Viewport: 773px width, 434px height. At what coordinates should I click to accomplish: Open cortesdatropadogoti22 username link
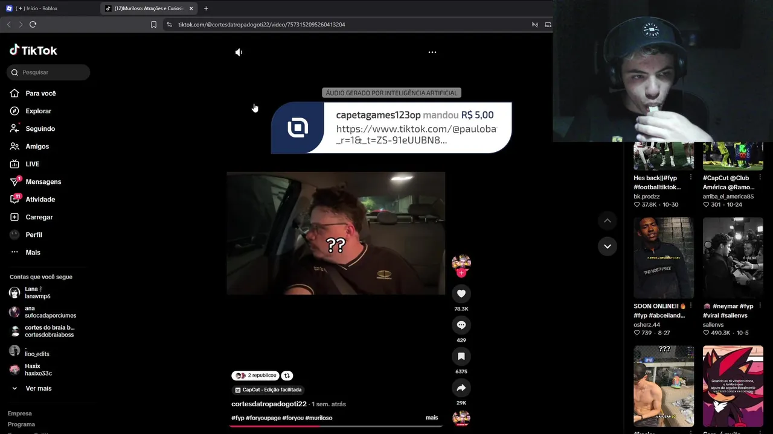click(x=269, y=404)
